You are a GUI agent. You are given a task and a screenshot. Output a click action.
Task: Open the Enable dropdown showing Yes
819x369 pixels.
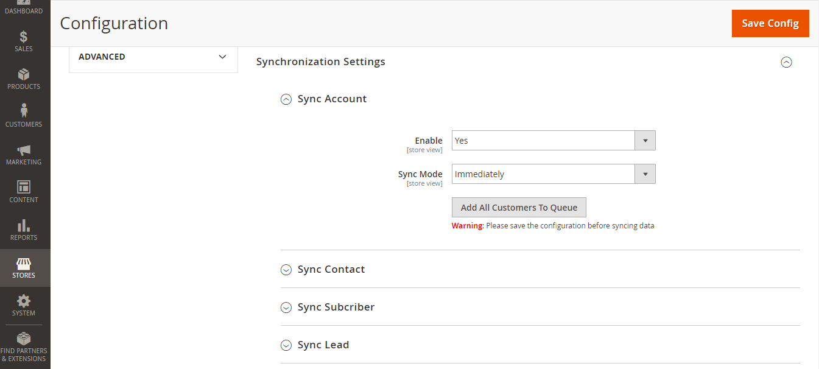click(x=553, y=141)
